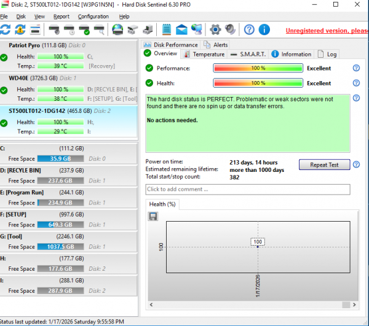Click the Unregistered version link
This screenshot has height=326, width=369.
(327, 31)
